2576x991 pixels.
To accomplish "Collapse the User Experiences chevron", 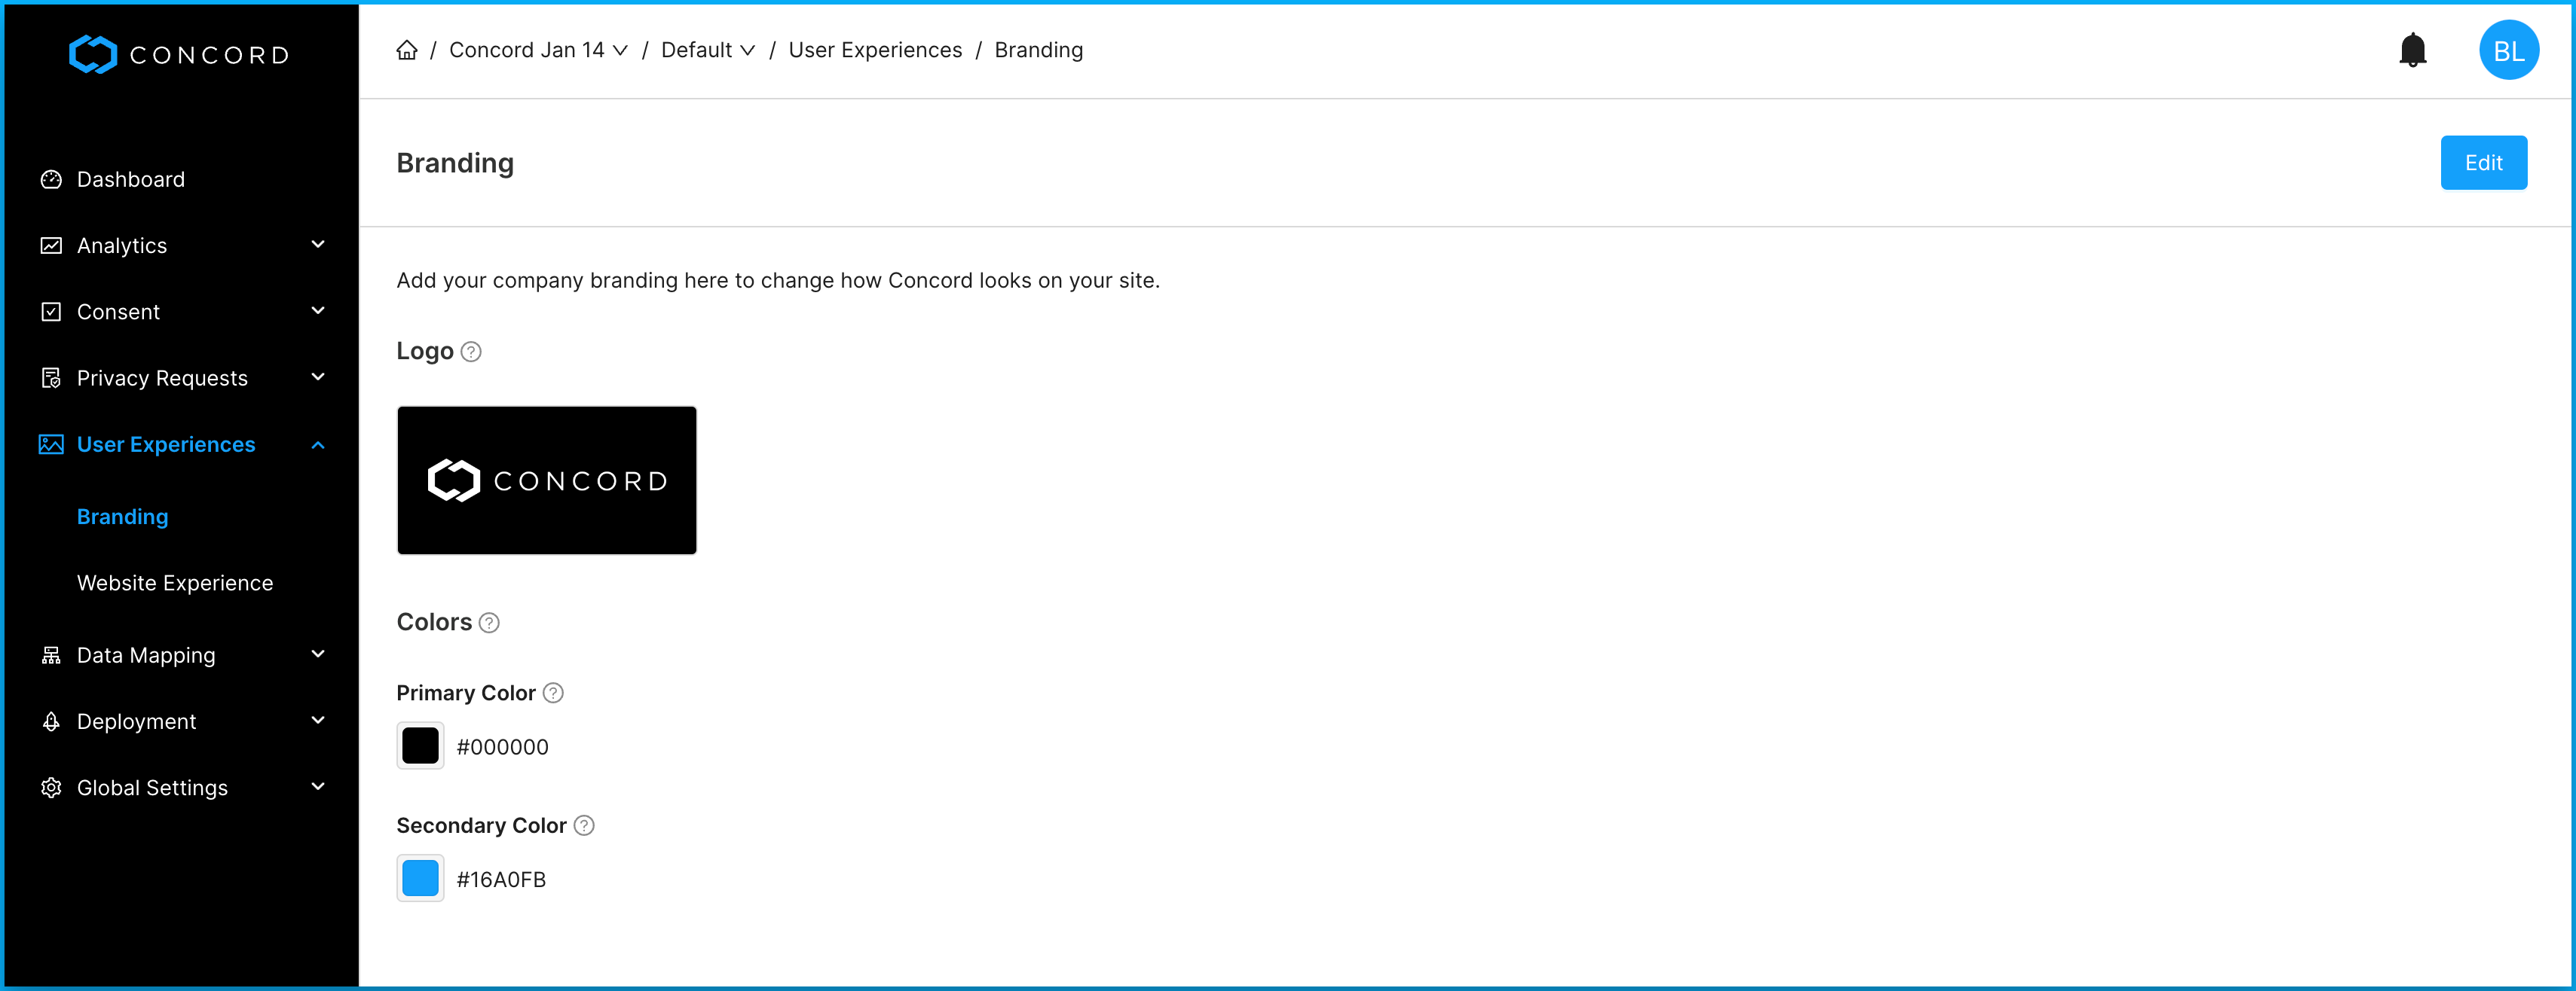I will 318,444.
